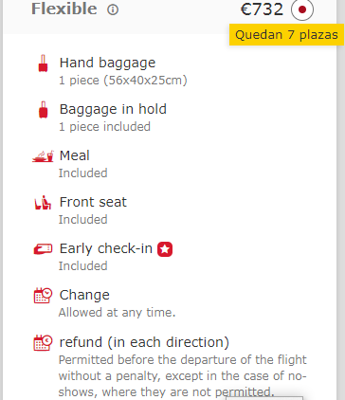Click the Quedan 7 plazas yellow badge
This screenshot has height=400, width=345.
[x=286, y=35]
